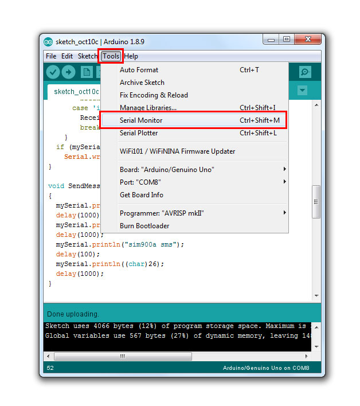Click Arduino logo icon in title bar
This screenshot has height=406, width=360.
tap(48, 42)
